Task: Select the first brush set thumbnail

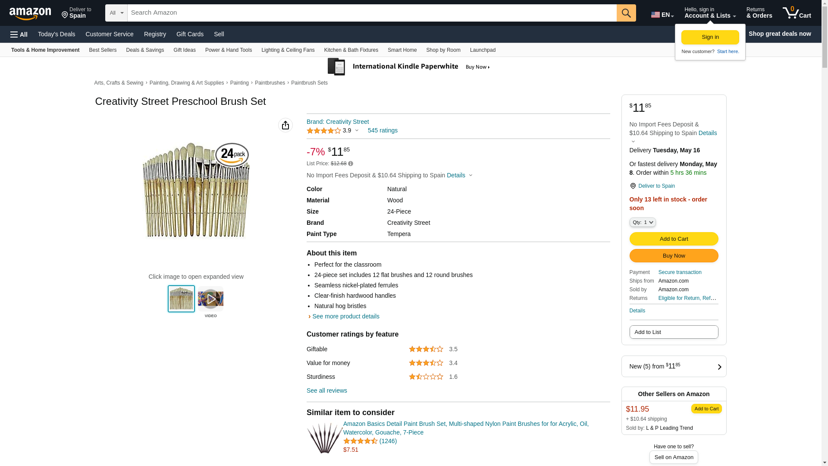Action: (x=181, y=299)
